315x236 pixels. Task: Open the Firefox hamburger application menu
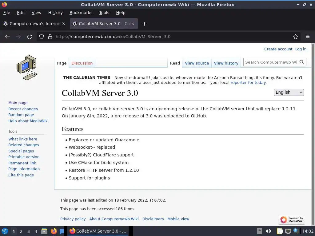(308, 37)
